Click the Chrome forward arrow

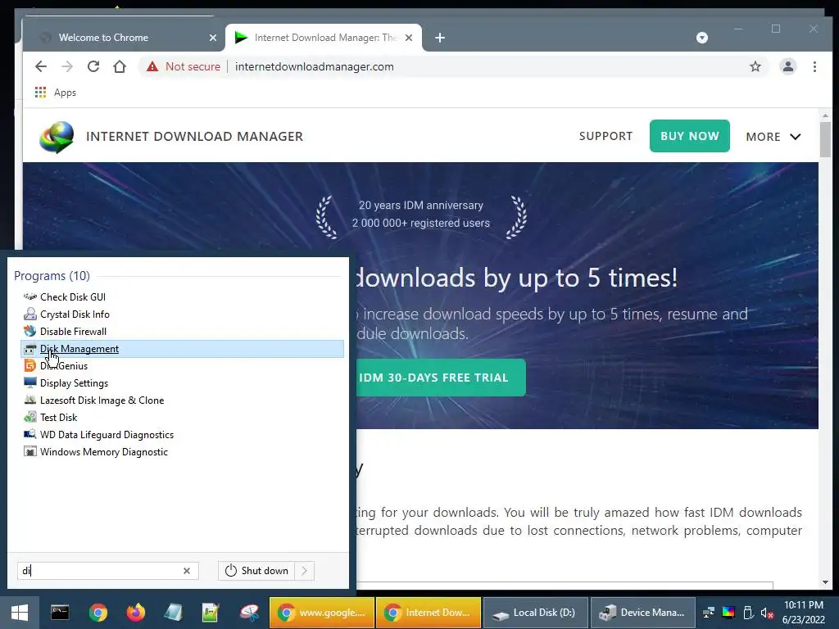pos(67,66)
